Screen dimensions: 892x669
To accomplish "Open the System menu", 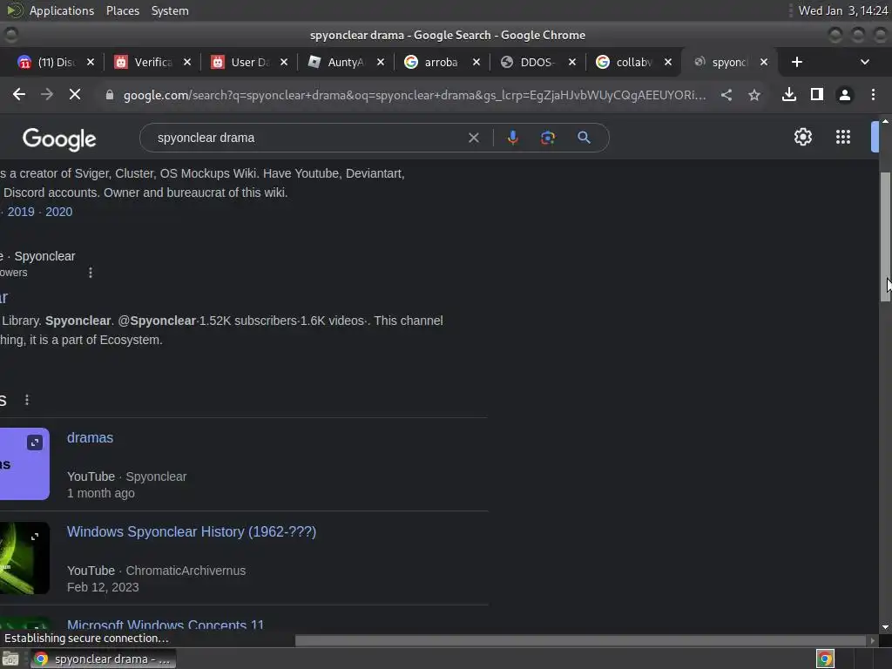I will tap(170, 10).
